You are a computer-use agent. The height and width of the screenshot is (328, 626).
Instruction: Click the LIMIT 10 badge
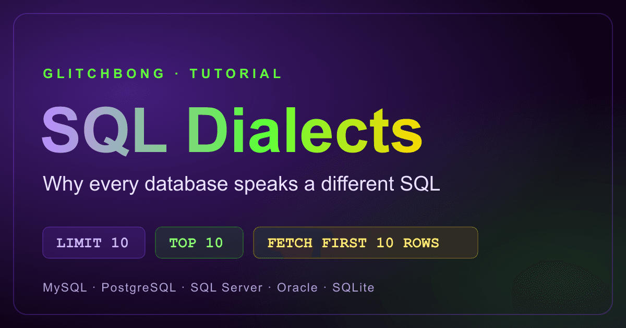tap(94, 243)
